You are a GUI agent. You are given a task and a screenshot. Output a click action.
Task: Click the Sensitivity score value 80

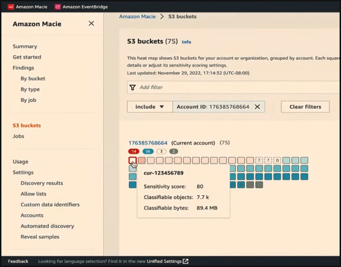pos(200,186)
